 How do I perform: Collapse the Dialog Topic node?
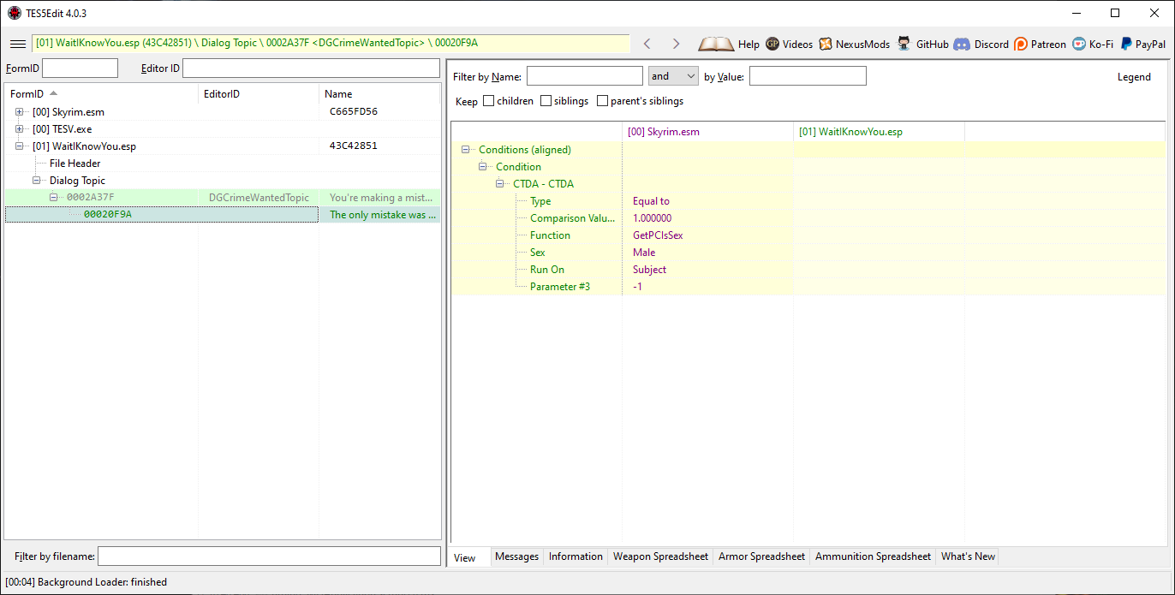point(37,181)
